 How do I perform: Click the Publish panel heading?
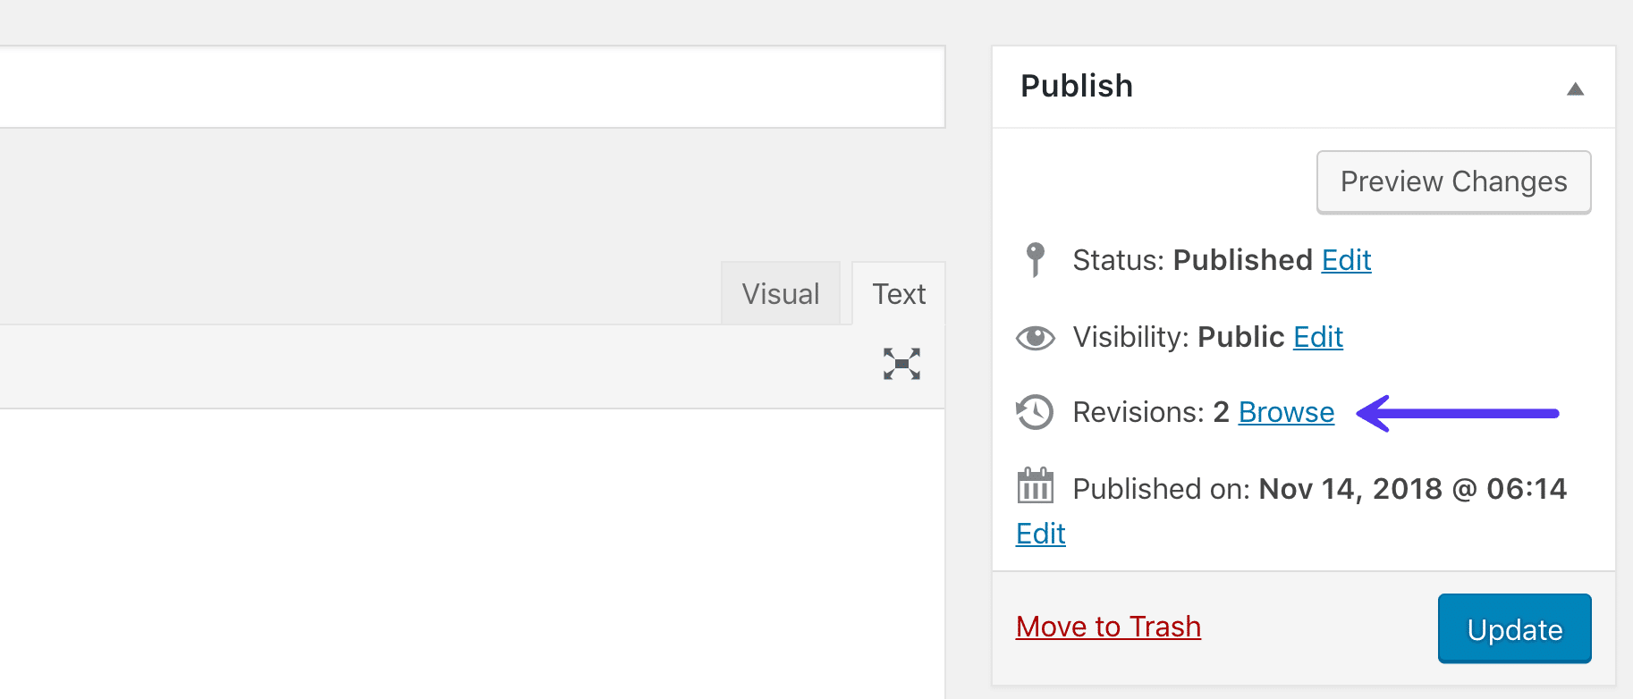point(1077,86)
